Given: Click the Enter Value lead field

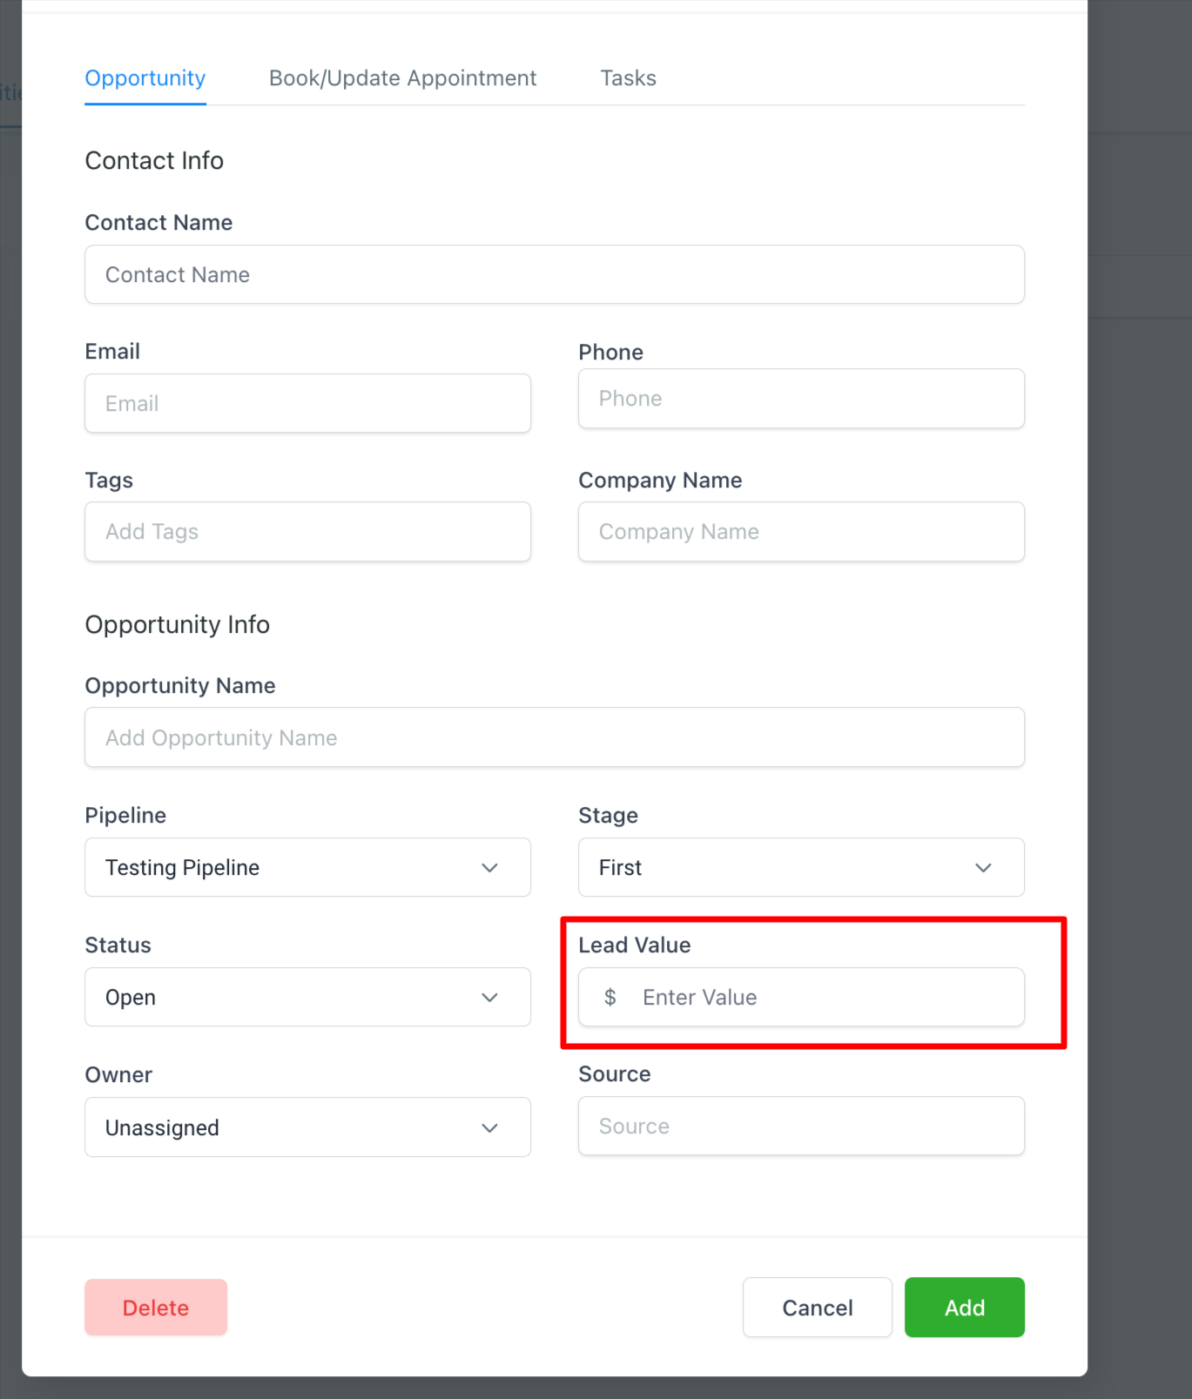Looking at the screenshot, I should coord(818,998).
